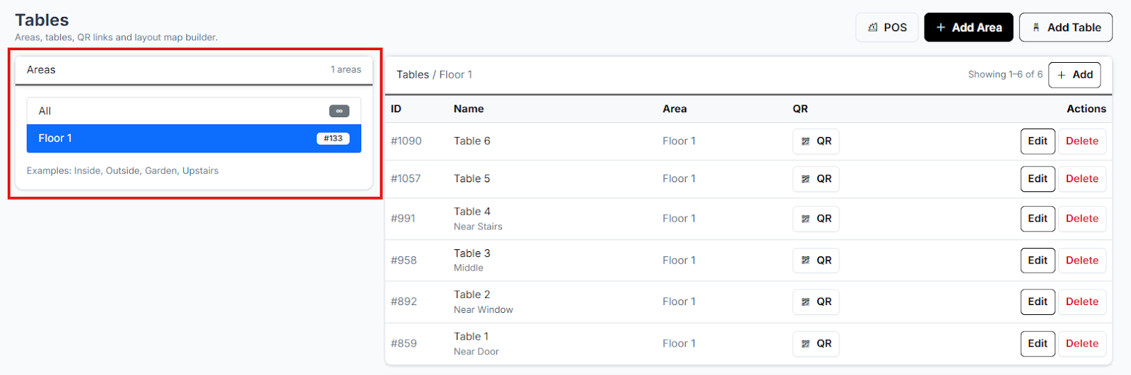The image size is (1131, 375).
Task: Click the Add Table button
Action: click(1065, 28)
